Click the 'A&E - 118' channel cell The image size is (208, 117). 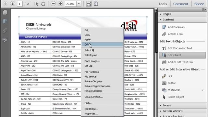pos(35,42)
